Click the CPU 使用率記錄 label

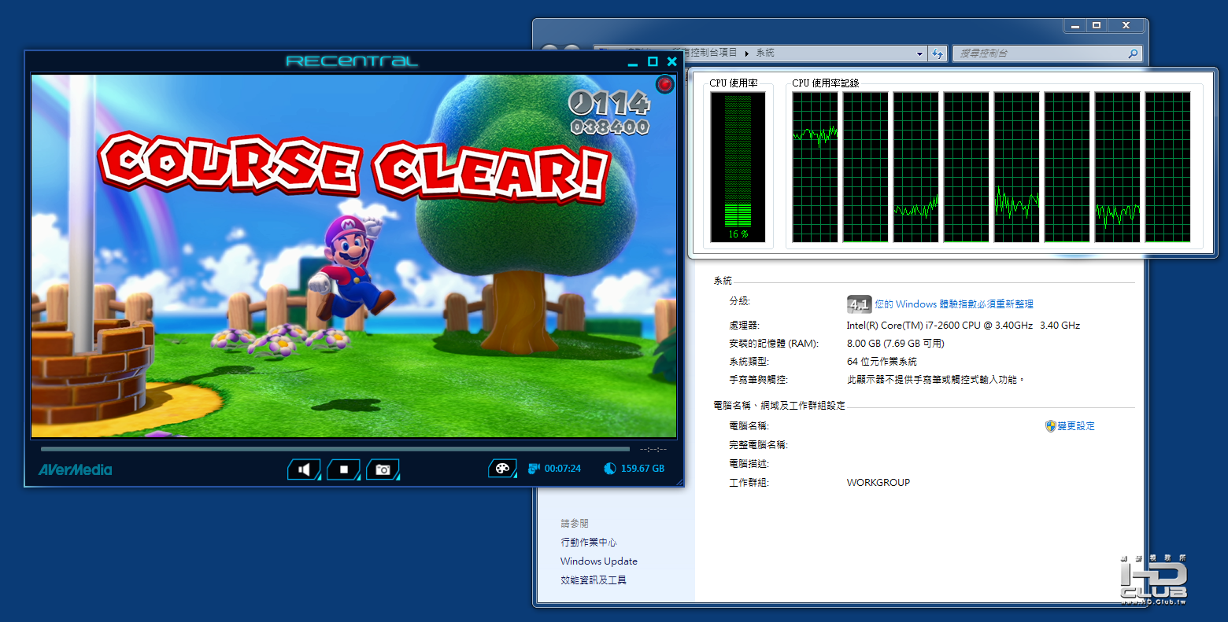point(825,83)
